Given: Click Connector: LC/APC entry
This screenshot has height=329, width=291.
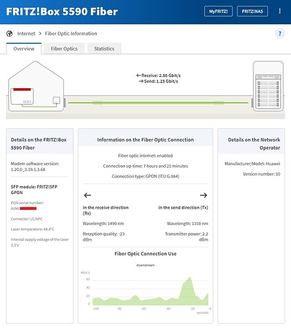Looking at the screenshot, I should 26,219.
